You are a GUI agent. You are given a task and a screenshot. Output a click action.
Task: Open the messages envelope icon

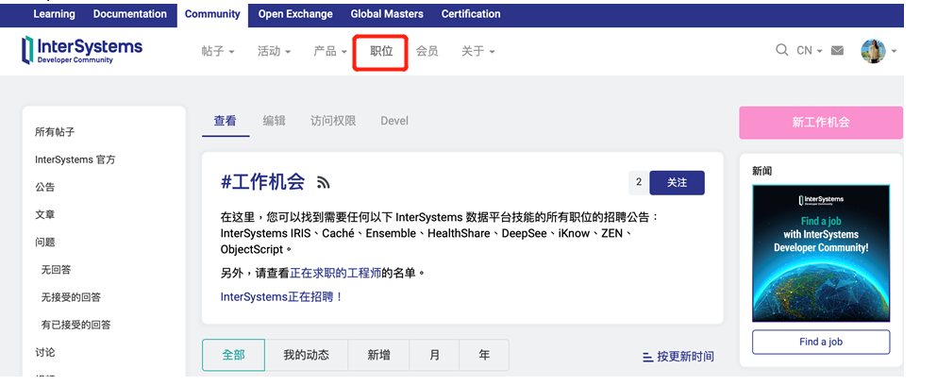pyautogui.click(x=836, y=51)
